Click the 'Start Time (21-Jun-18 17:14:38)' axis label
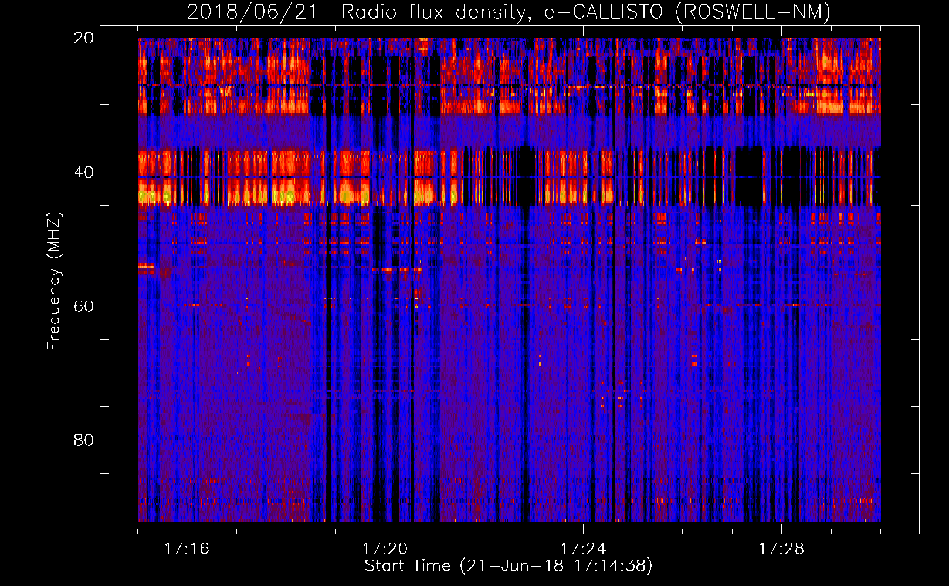949x586 pixels. [x=509, y=566]
